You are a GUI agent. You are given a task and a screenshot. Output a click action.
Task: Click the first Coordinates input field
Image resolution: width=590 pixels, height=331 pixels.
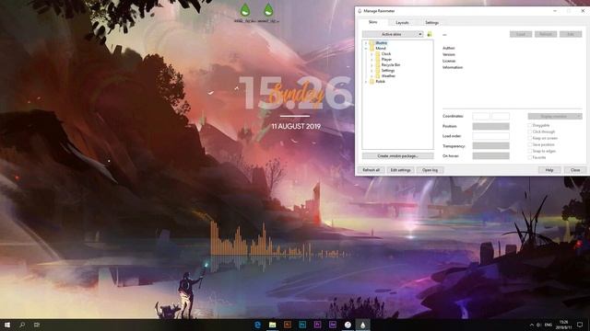pyautogui.click(x=481, y=117)
